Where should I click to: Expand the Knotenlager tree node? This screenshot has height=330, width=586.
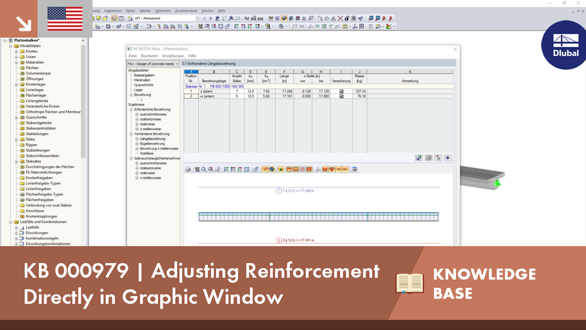point(17,85)
